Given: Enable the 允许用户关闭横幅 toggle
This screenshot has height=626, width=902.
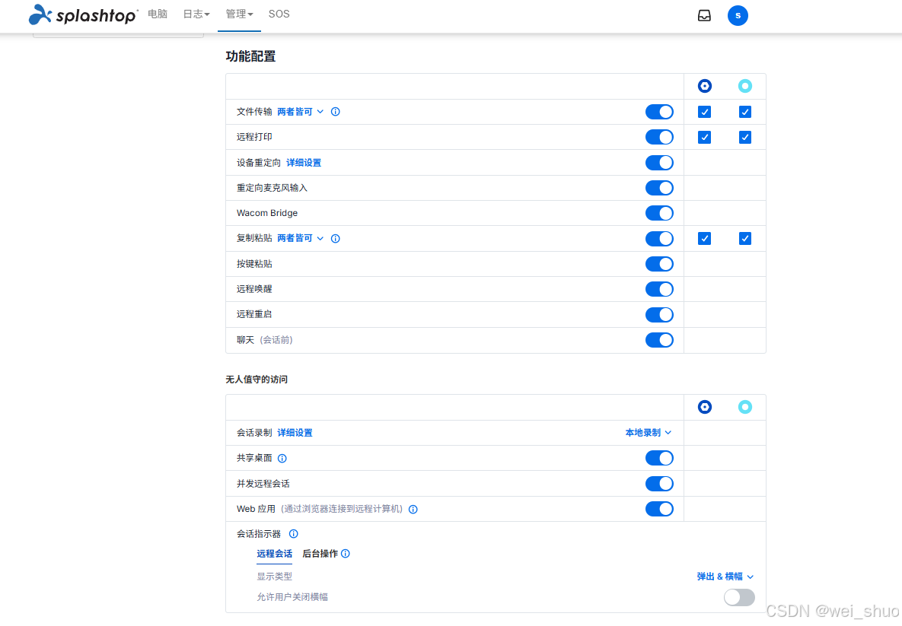Looking at the screenshot, I should point(739,597).
